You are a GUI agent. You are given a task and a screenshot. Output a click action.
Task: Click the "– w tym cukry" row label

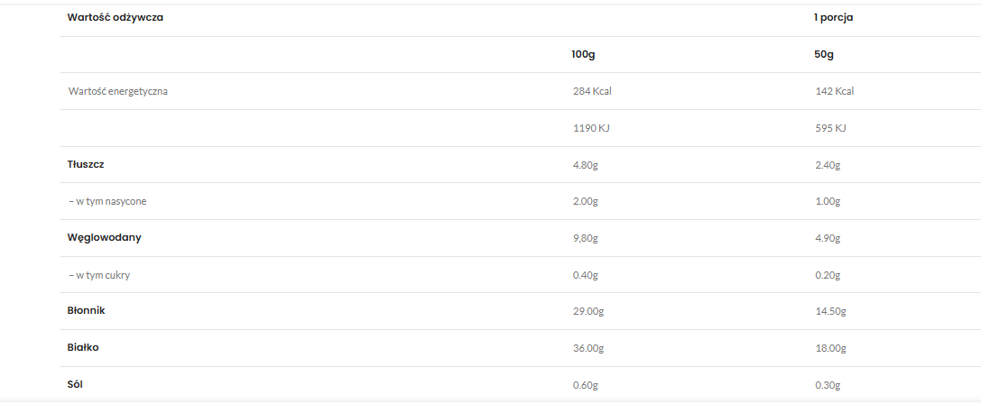tap(99, 275)
